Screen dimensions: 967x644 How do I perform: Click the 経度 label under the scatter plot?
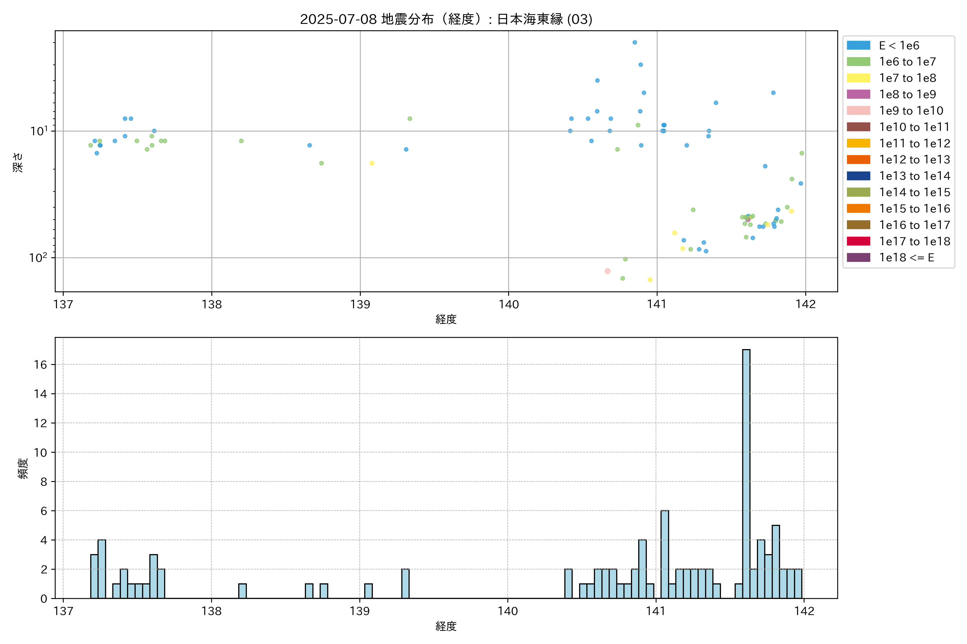pyautogui.click(x=446, y=319)
